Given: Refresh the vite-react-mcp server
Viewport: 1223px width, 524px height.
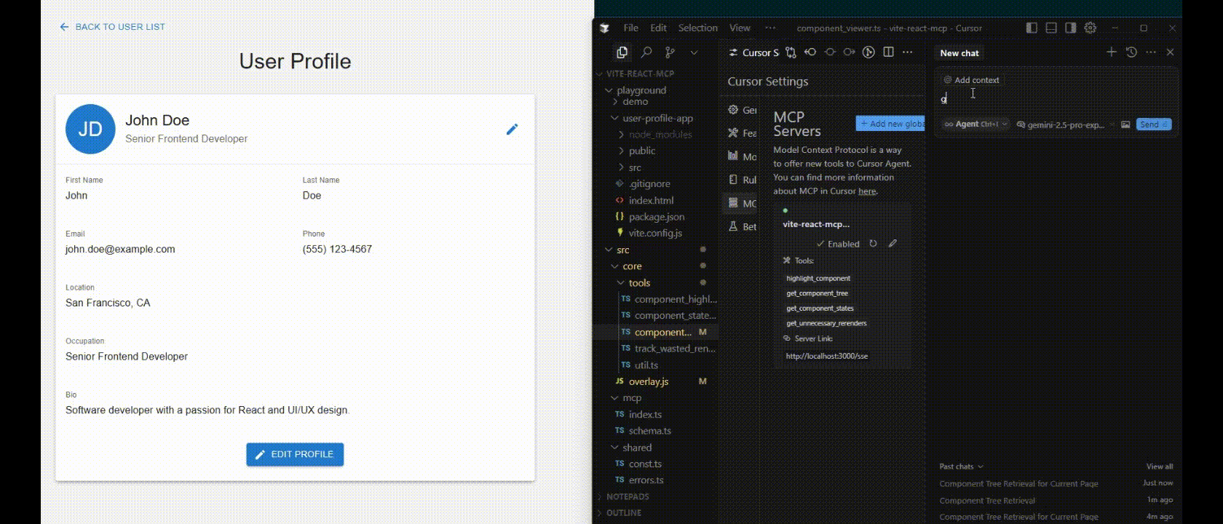Looking at the screenshot, I should (873, 244).
